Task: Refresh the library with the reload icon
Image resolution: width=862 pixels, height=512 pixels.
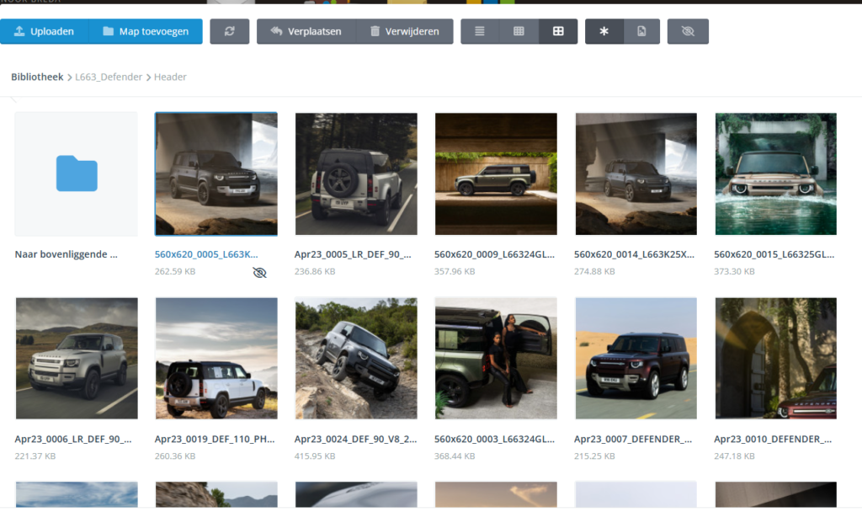Action: point(229,31)
